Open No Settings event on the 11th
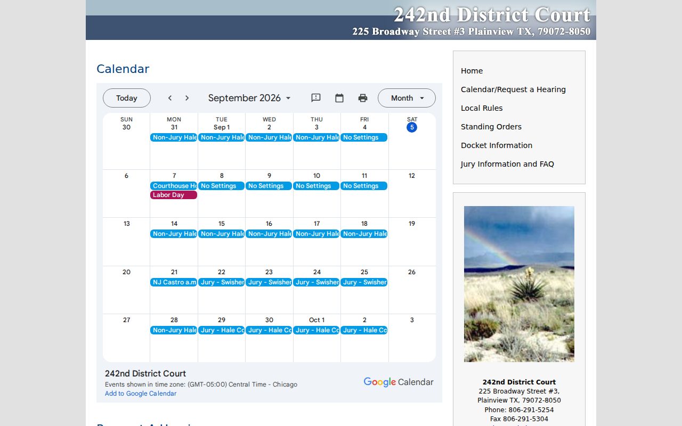This screenshot has width=682, height=426. coord(364,186)
